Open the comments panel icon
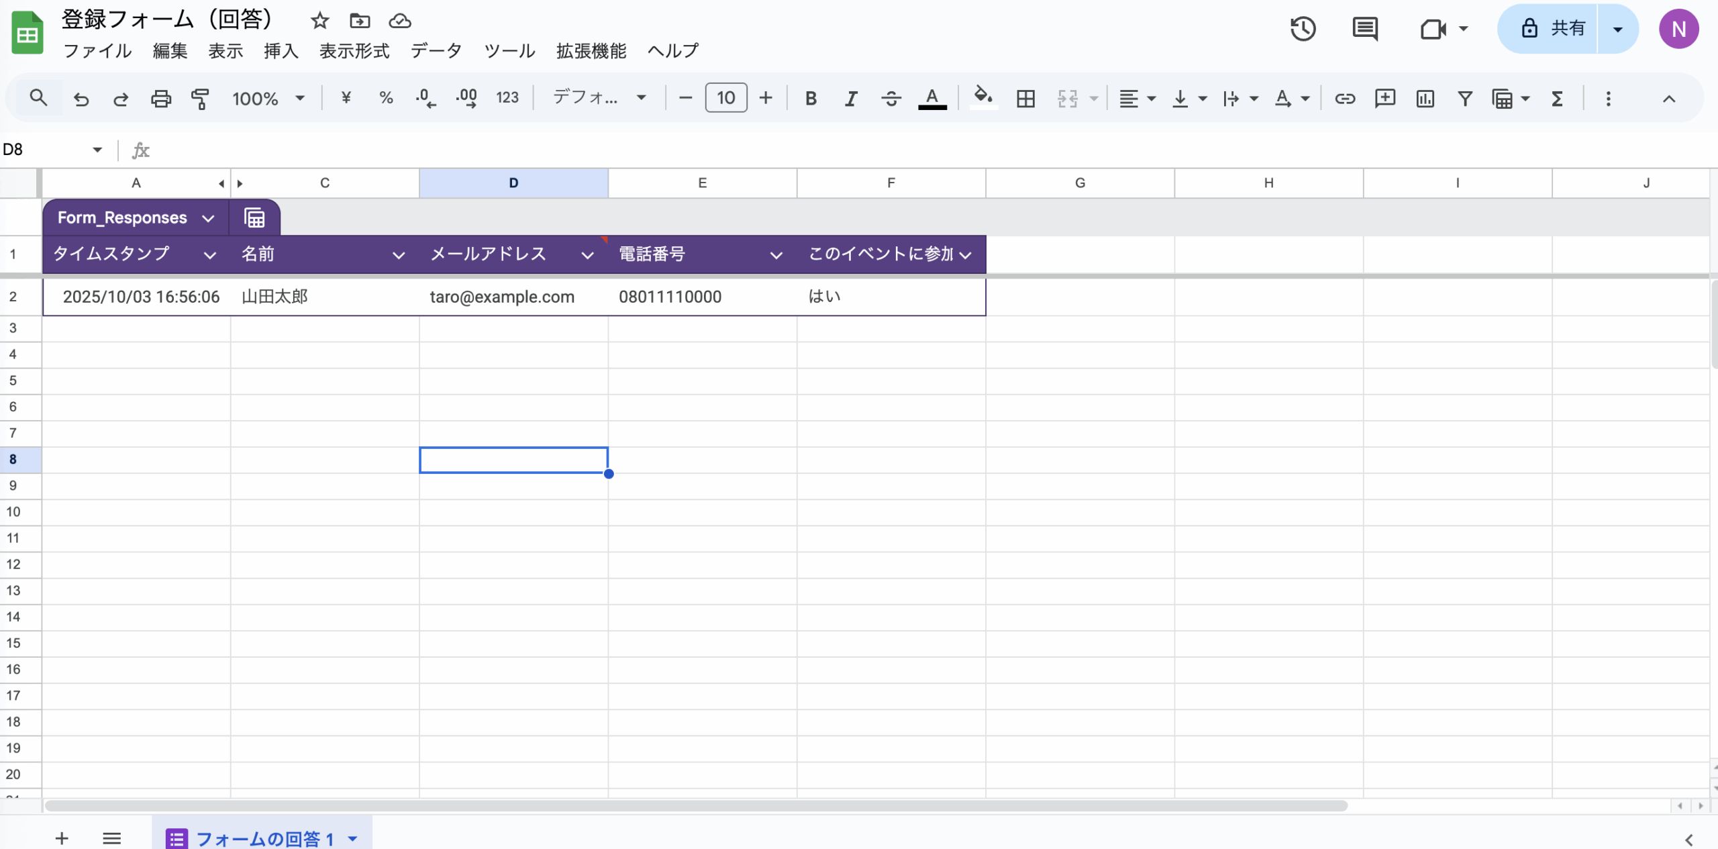Screen dimensions: 1718x849 point(1364,29)
